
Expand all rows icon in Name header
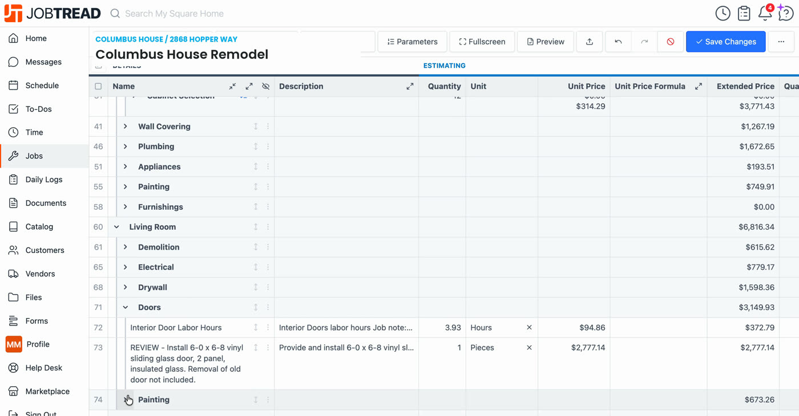pos(249,87)
